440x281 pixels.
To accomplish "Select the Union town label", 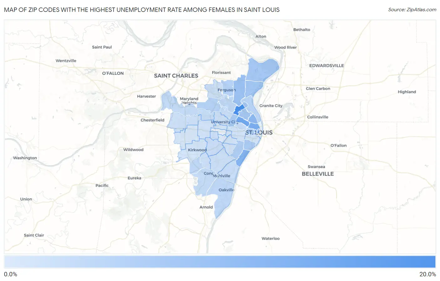I will pyautogui.click(x=26, y=199).
